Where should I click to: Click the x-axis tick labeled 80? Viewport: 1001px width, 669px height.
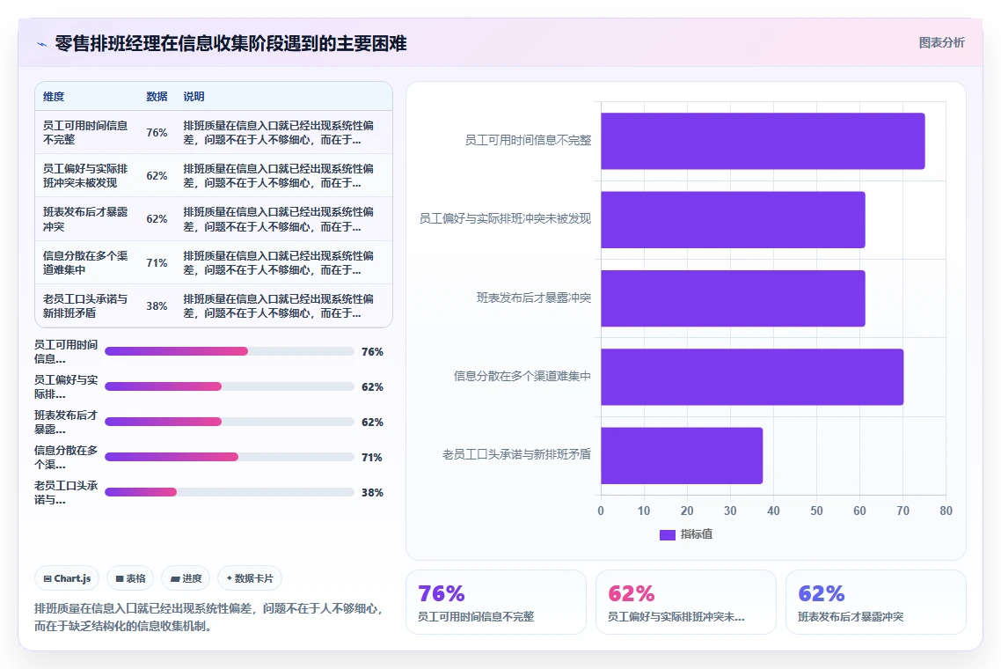point(946,511)
